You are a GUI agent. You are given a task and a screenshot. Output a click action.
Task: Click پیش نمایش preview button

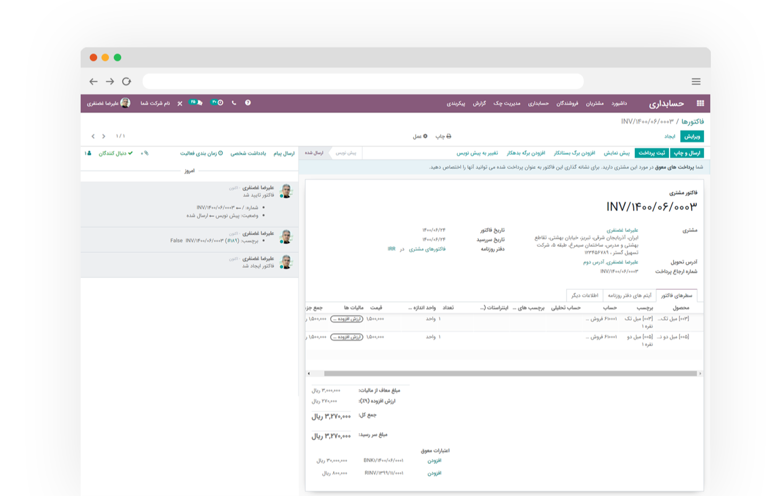pos(617,153)
